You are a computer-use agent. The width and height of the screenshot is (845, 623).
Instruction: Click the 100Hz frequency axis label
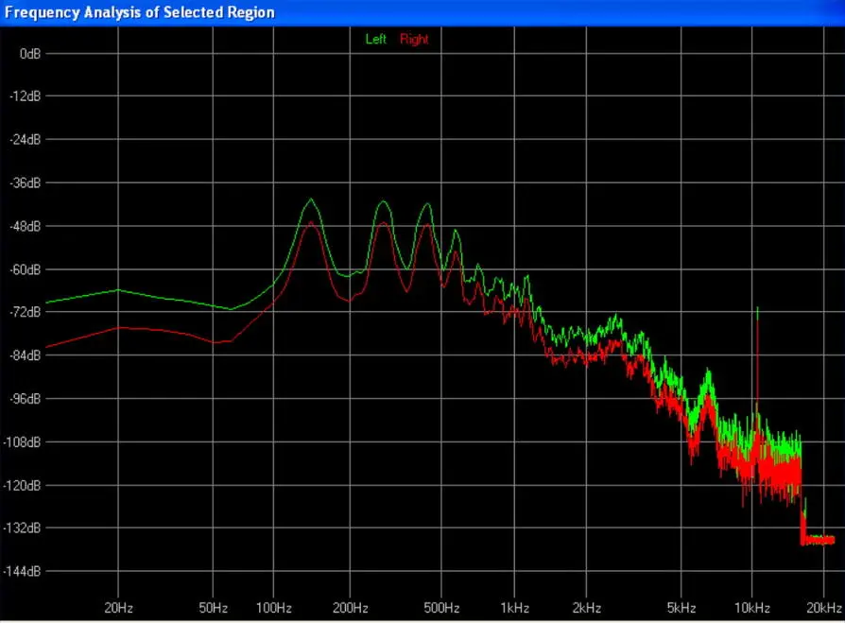(273, 607)
